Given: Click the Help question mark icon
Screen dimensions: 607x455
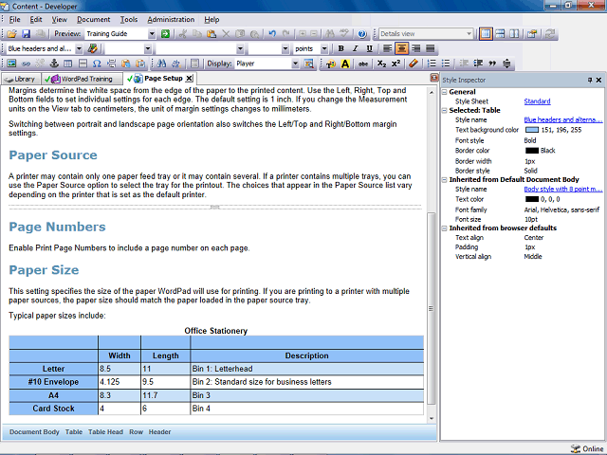Looking at the screenshot, I should [362, 34].
